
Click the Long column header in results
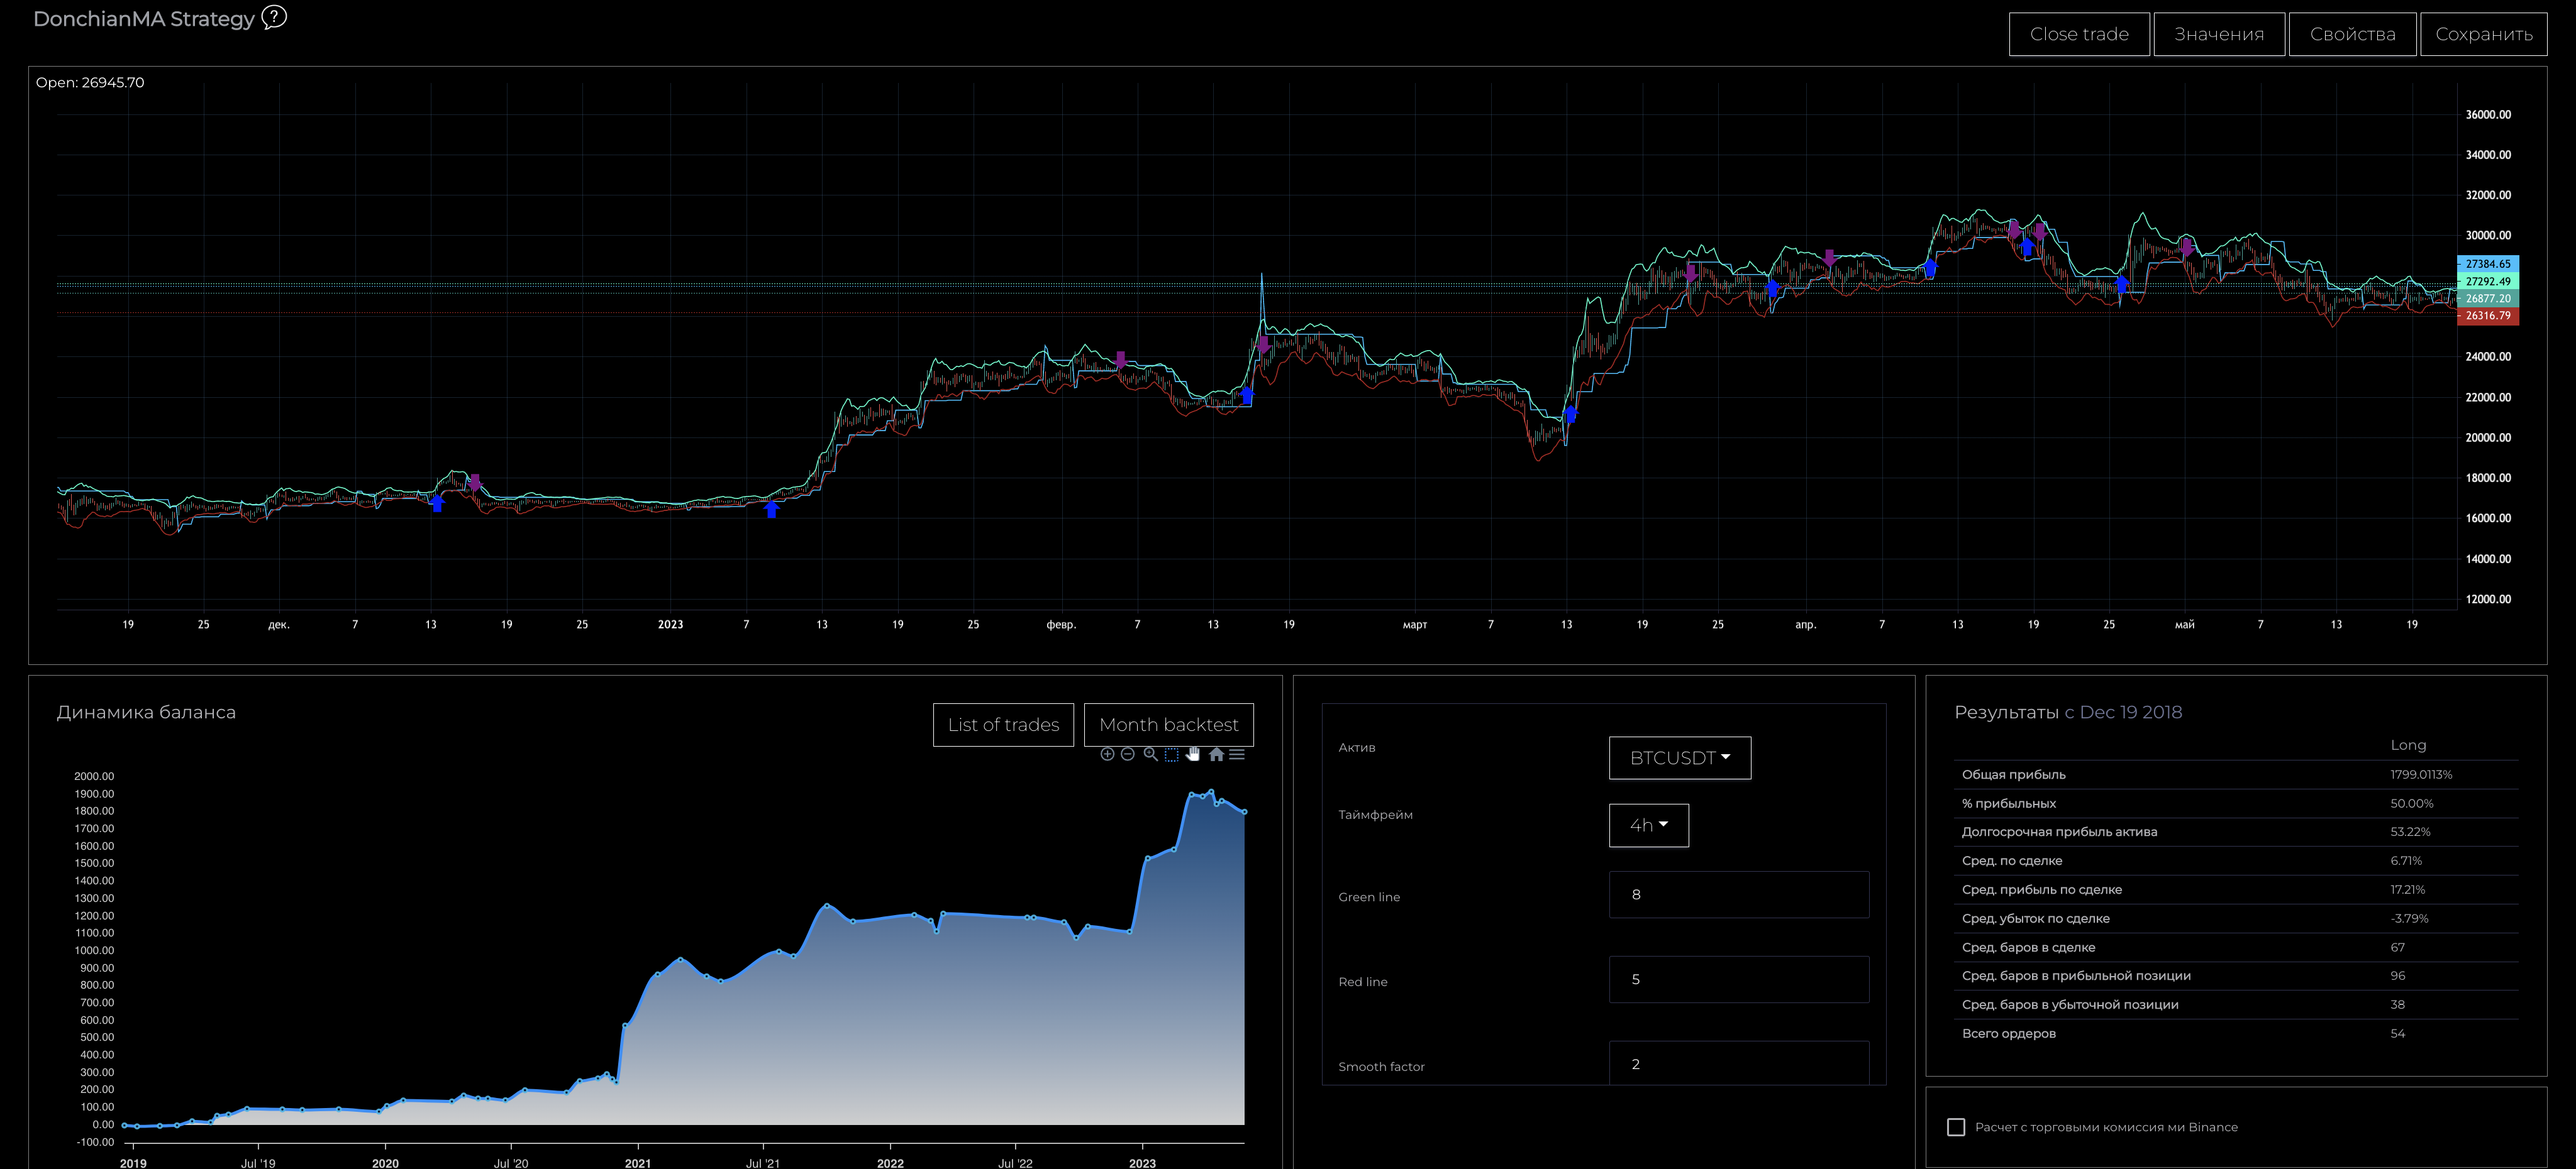pyautogui.click(x=2408, y=745)
